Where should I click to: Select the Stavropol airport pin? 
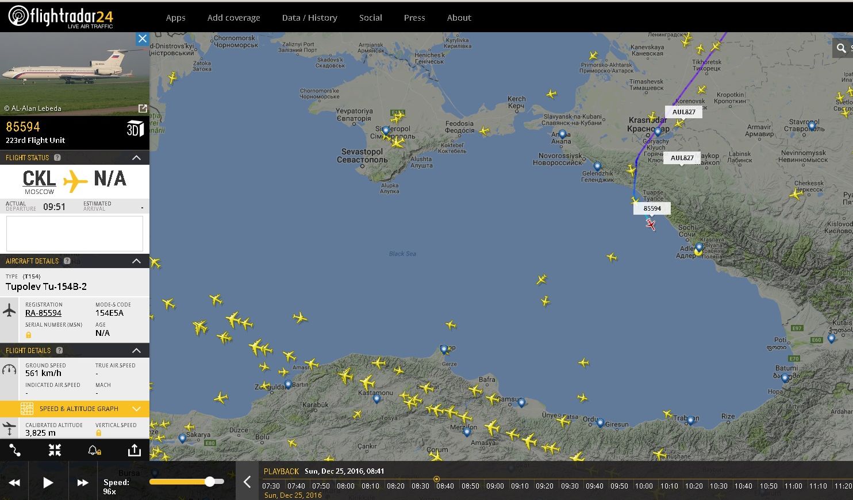point(811,126)
